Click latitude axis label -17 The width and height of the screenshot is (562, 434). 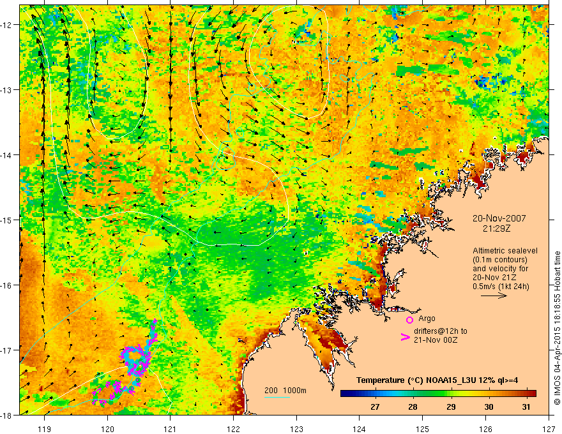6,350
